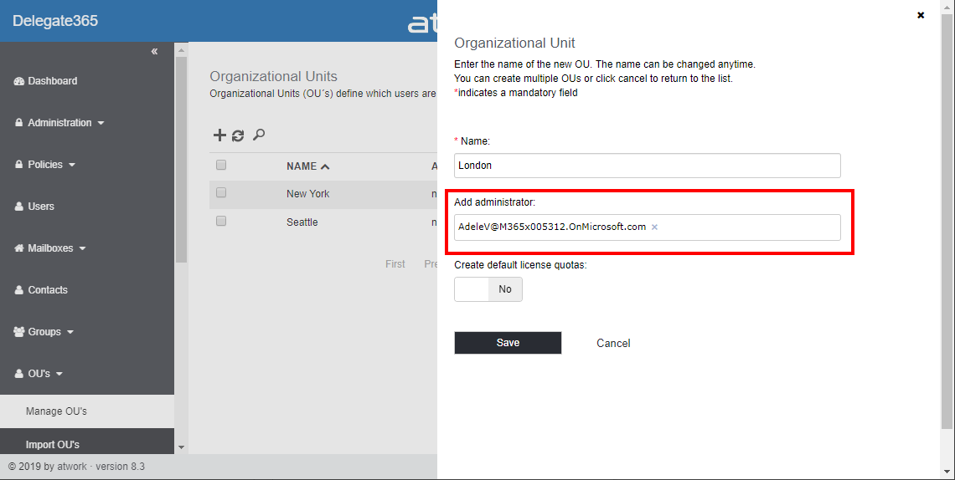This screenshot has height=480, width=955.
Task: Check the Seattle row checkbox
Action: pos(221,222)
